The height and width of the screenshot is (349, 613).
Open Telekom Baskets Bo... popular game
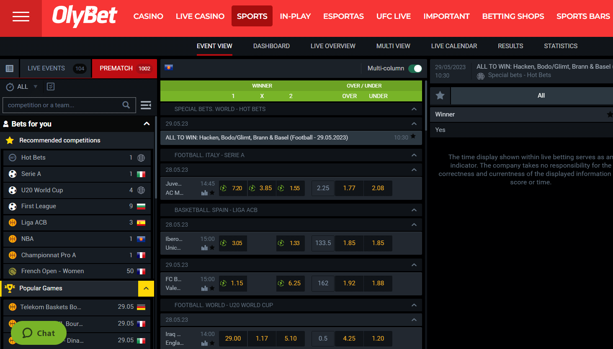77,307
